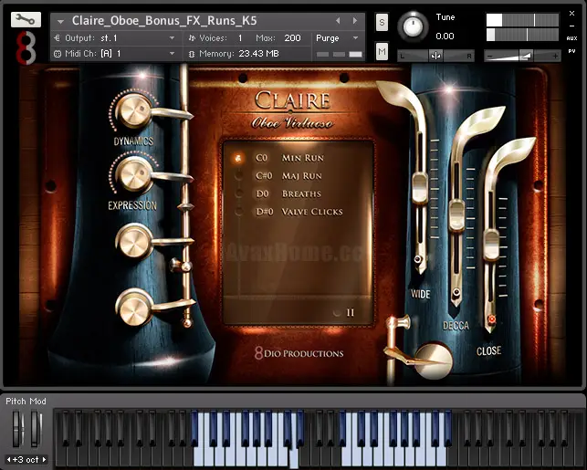Click the Claire Oboe Virtuoso title
The height and width of the screenshot is (470, 587).
(292, 110)
